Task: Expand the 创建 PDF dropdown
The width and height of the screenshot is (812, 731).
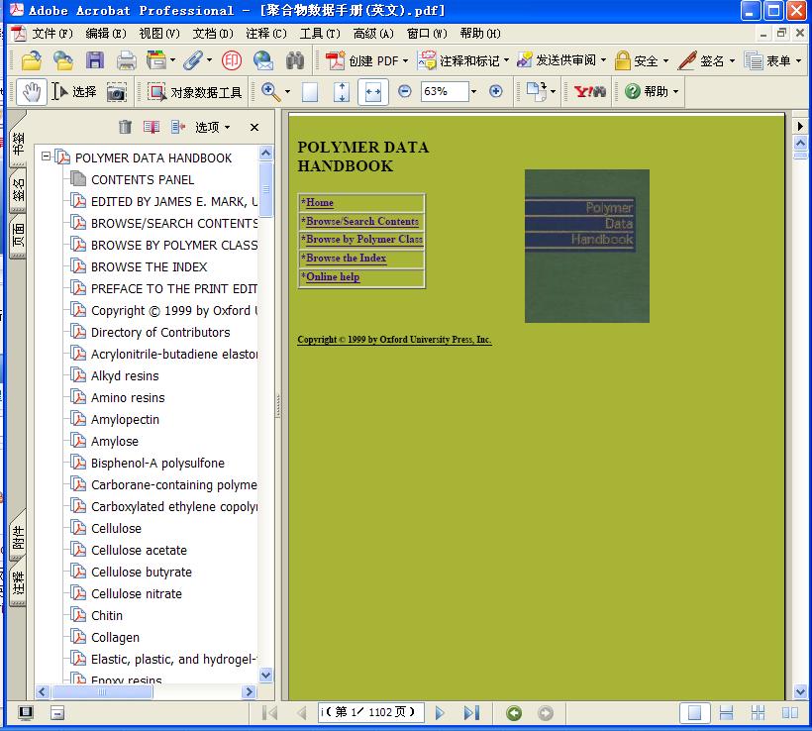Action: (x=405, y=61)
